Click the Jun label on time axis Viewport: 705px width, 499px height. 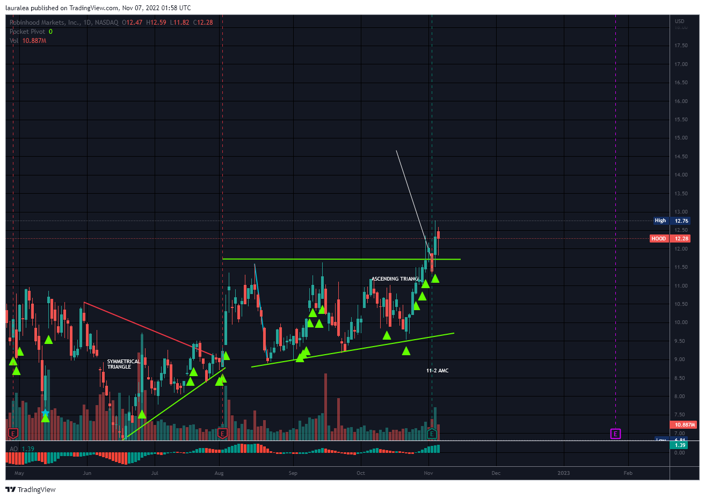click(87, 473)
